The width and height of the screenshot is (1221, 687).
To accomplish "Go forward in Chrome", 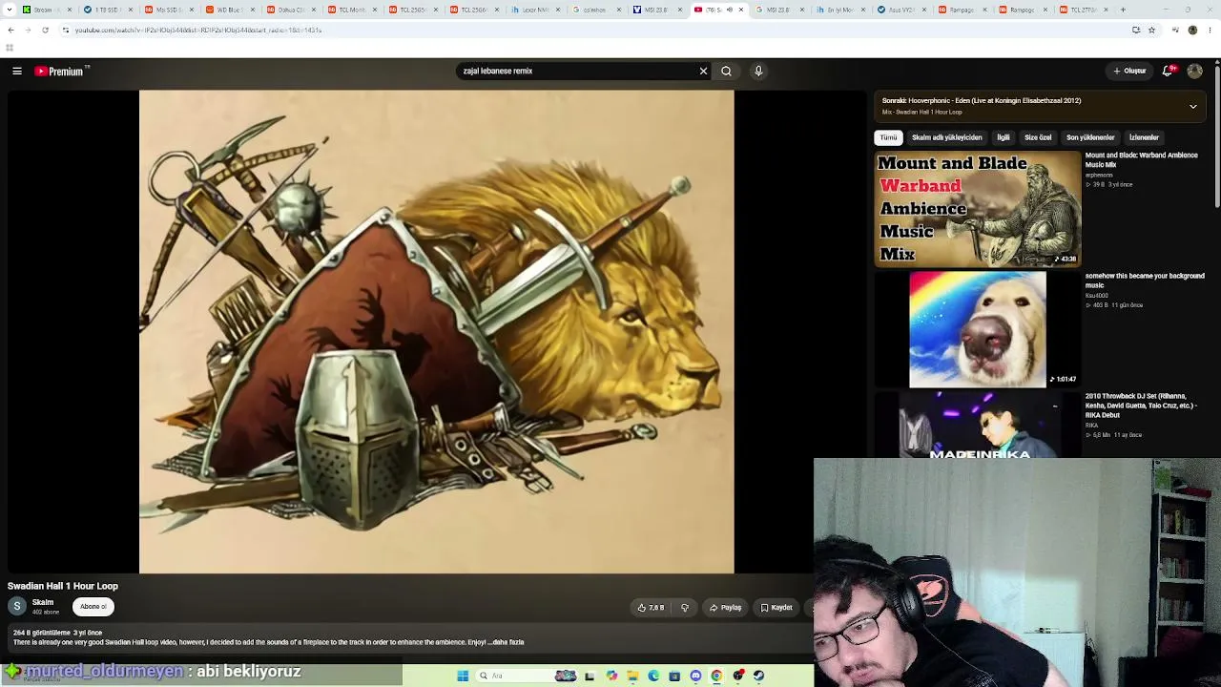I will coord(28,30).
